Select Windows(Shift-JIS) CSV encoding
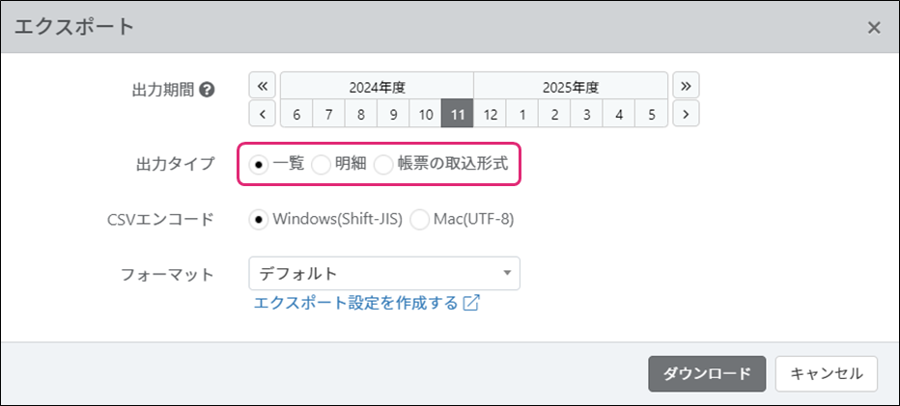 259,219
